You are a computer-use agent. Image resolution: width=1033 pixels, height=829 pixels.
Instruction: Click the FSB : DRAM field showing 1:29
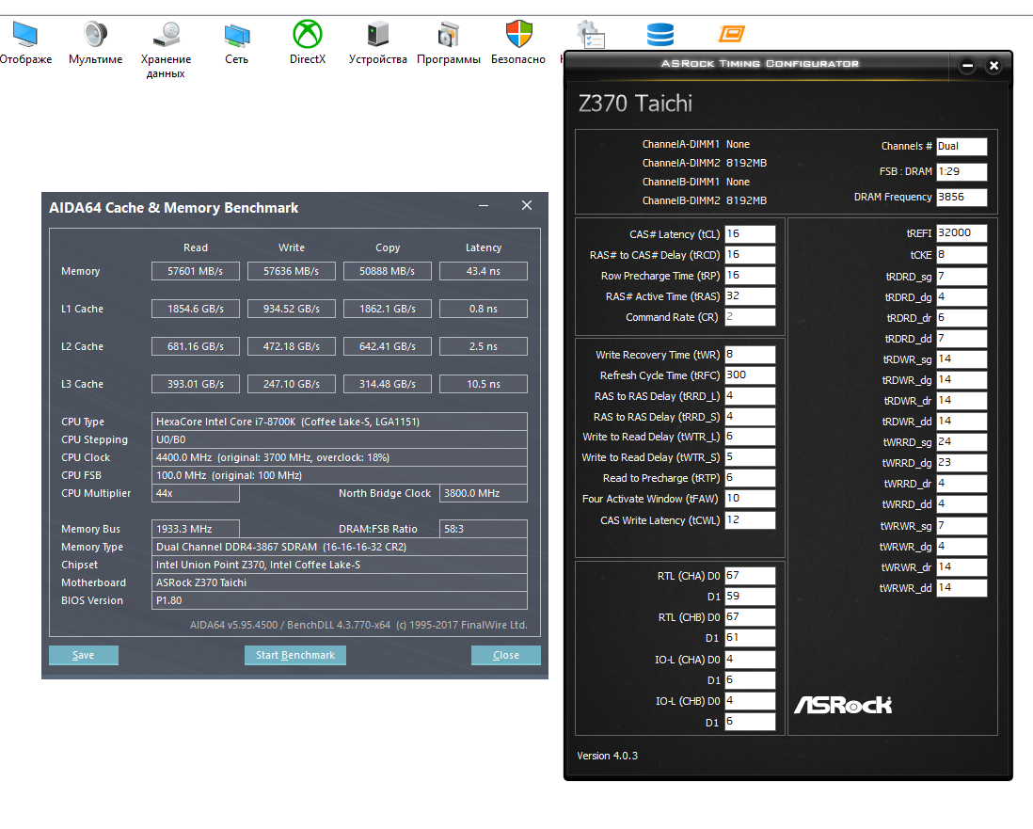(961, 171)
